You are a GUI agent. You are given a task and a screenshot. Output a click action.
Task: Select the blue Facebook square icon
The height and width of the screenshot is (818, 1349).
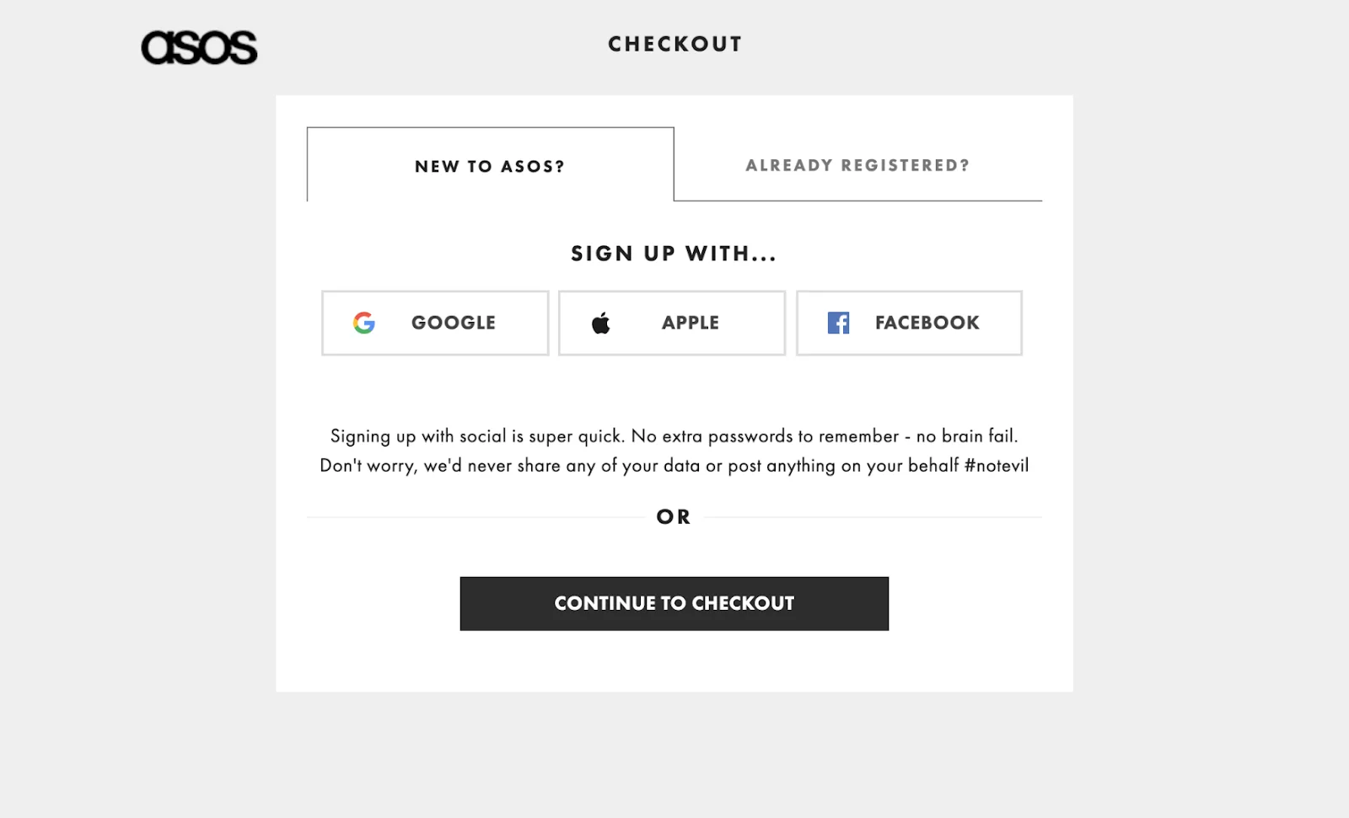click(x=837, y=323)
